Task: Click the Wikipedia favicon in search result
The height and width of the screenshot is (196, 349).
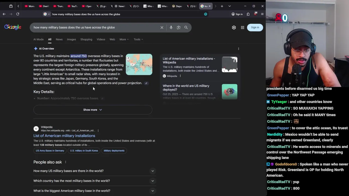Action: (x=36, y=129)
